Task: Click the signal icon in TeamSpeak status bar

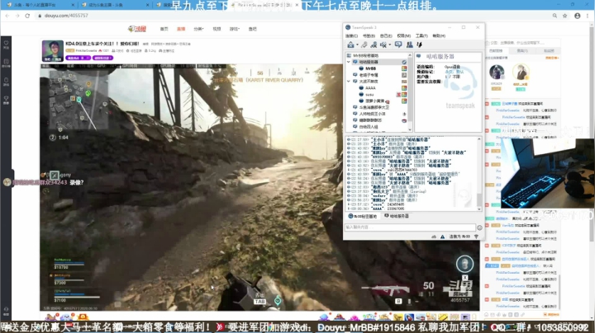Action: [x=476, y=237]
